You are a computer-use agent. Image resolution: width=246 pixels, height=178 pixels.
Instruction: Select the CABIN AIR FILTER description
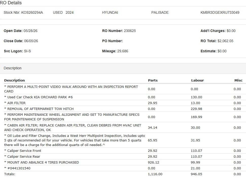[73, 128]
